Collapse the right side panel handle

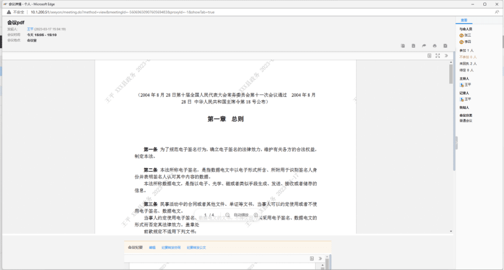tap(456, 143)
